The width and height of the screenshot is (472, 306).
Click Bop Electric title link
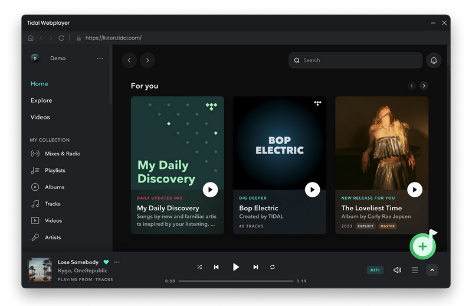click(258, 208)
